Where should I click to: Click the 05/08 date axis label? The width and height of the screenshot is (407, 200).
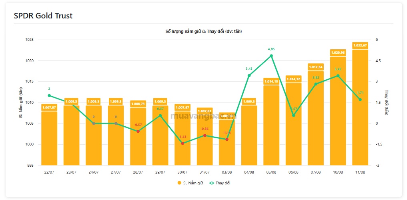(x=271, y=172)
